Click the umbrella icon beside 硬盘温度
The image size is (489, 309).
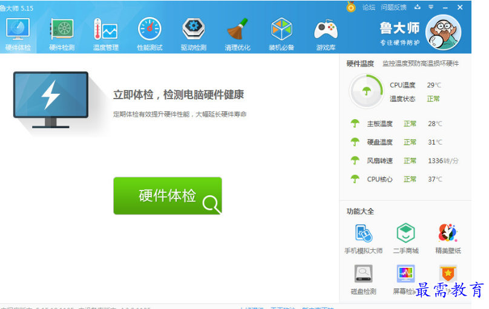point(355,142)
